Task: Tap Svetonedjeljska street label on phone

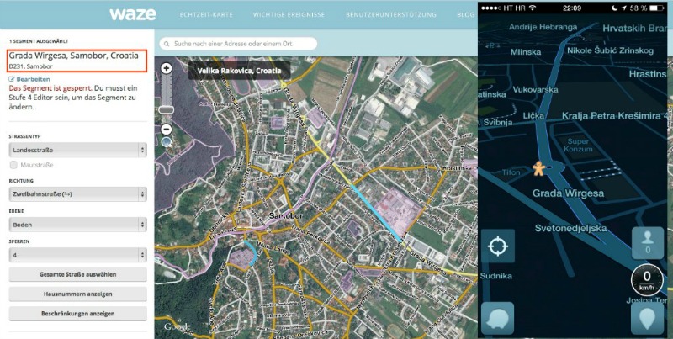Action: tap(570, 228)
